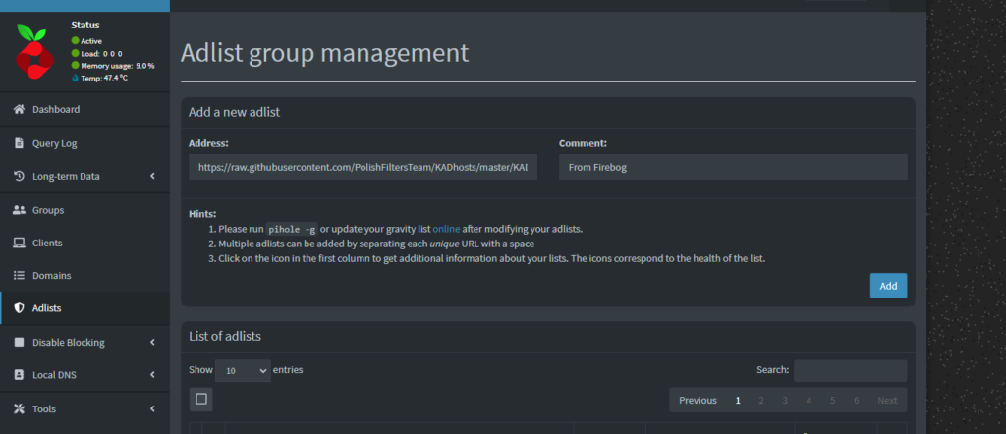Open the Show entries count dropdown
This screenshot has width=1006, height=434.
(x=243, y=371)
